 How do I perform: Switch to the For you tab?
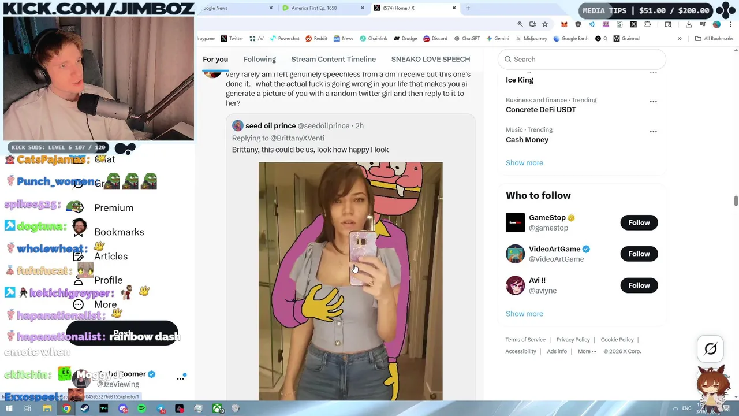[215, 59]
